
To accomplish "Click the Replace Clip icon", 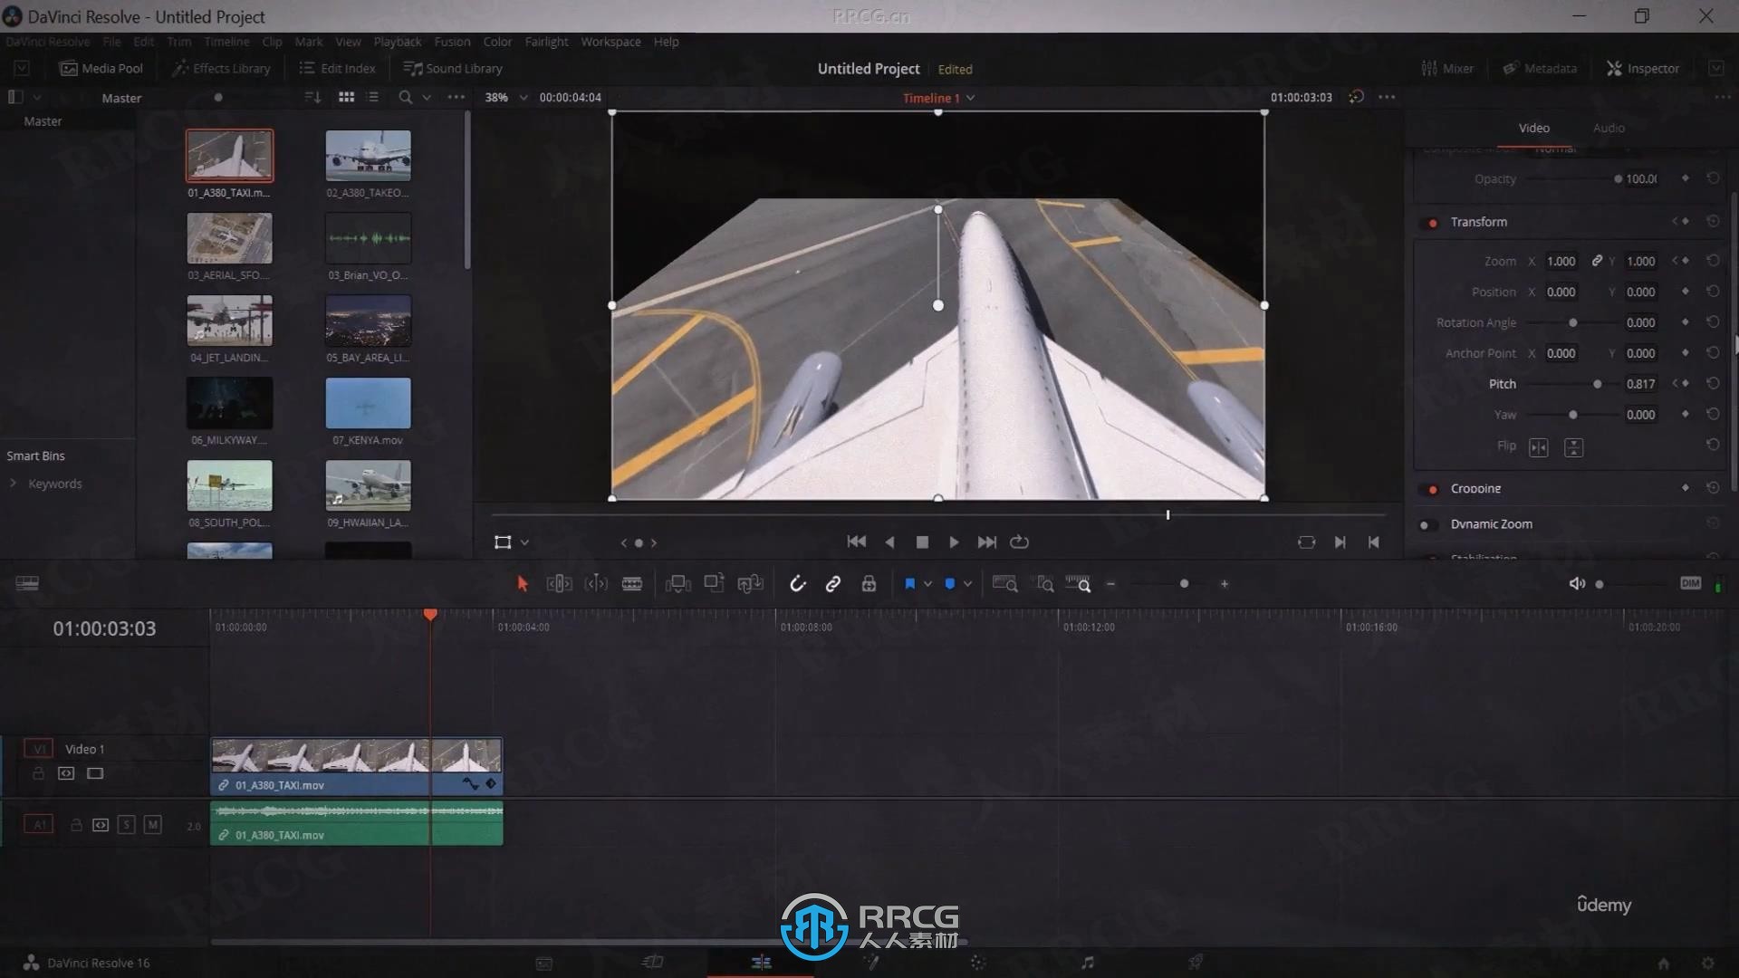I will click(750, 584).
